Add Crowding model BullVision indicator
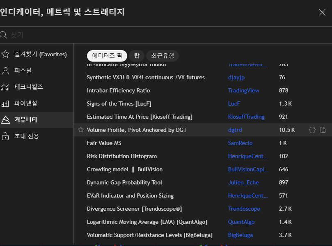 point(125,169)
